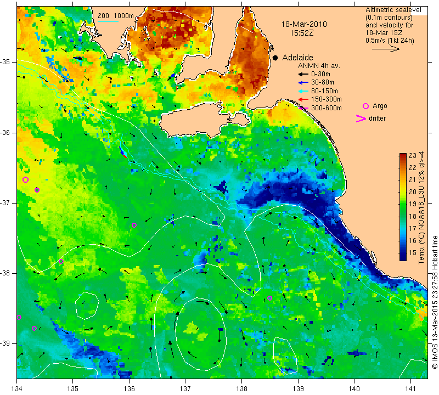The width and height of the screenshot is (439, 395).
Task: Click the 135 longitude axis label
Action: 73,389
